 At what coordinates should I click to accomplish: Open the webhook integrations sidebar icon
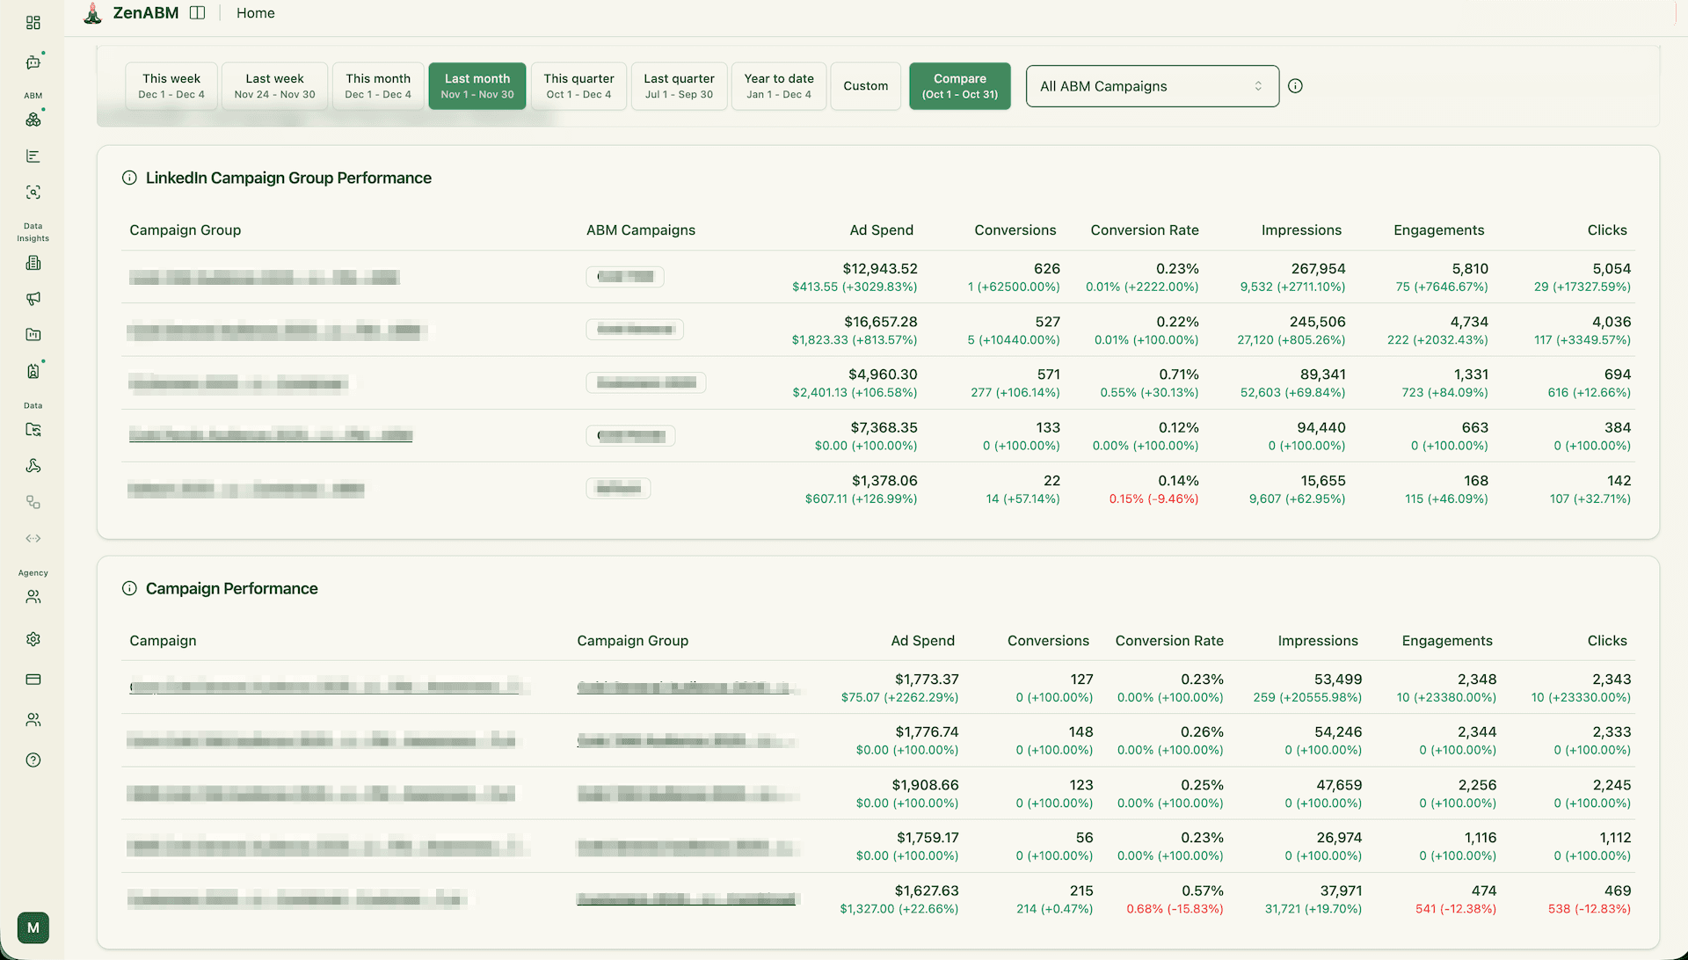(33, 466)
